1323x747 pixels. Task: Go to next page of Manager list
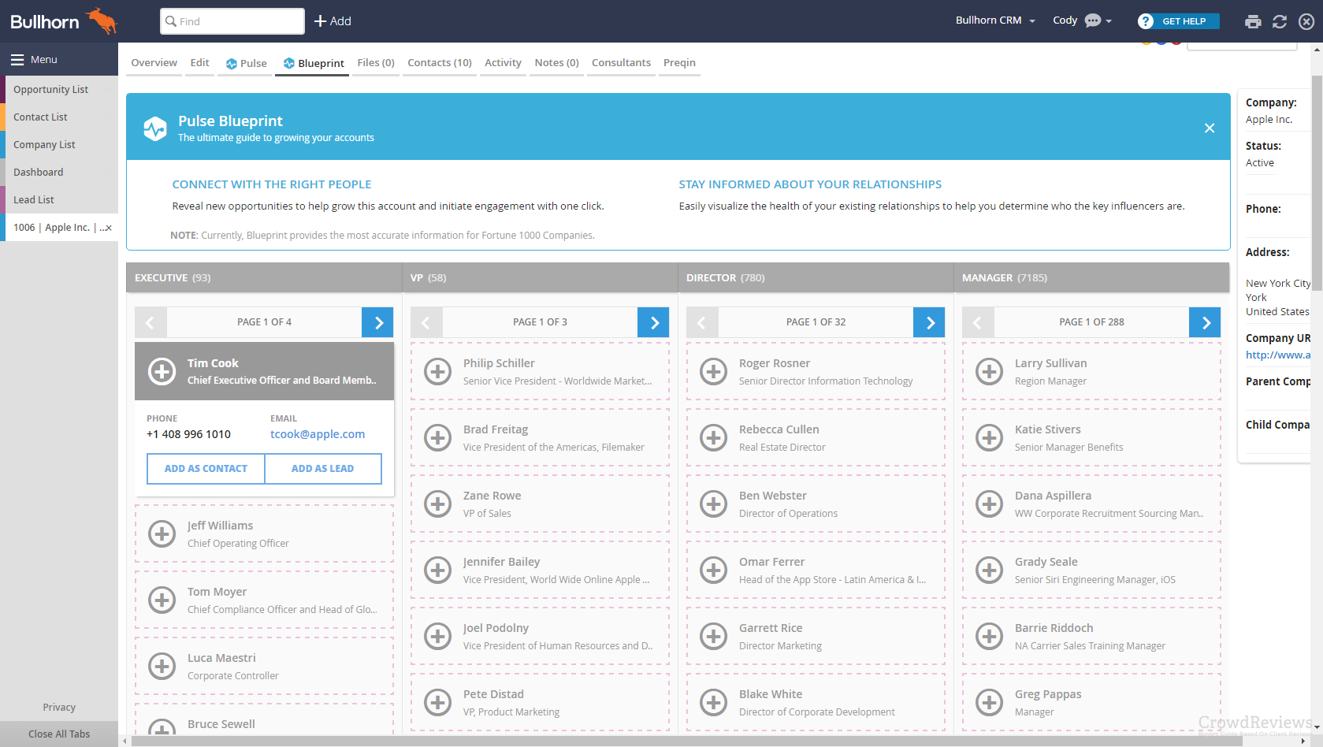(x=1206, y=322)
